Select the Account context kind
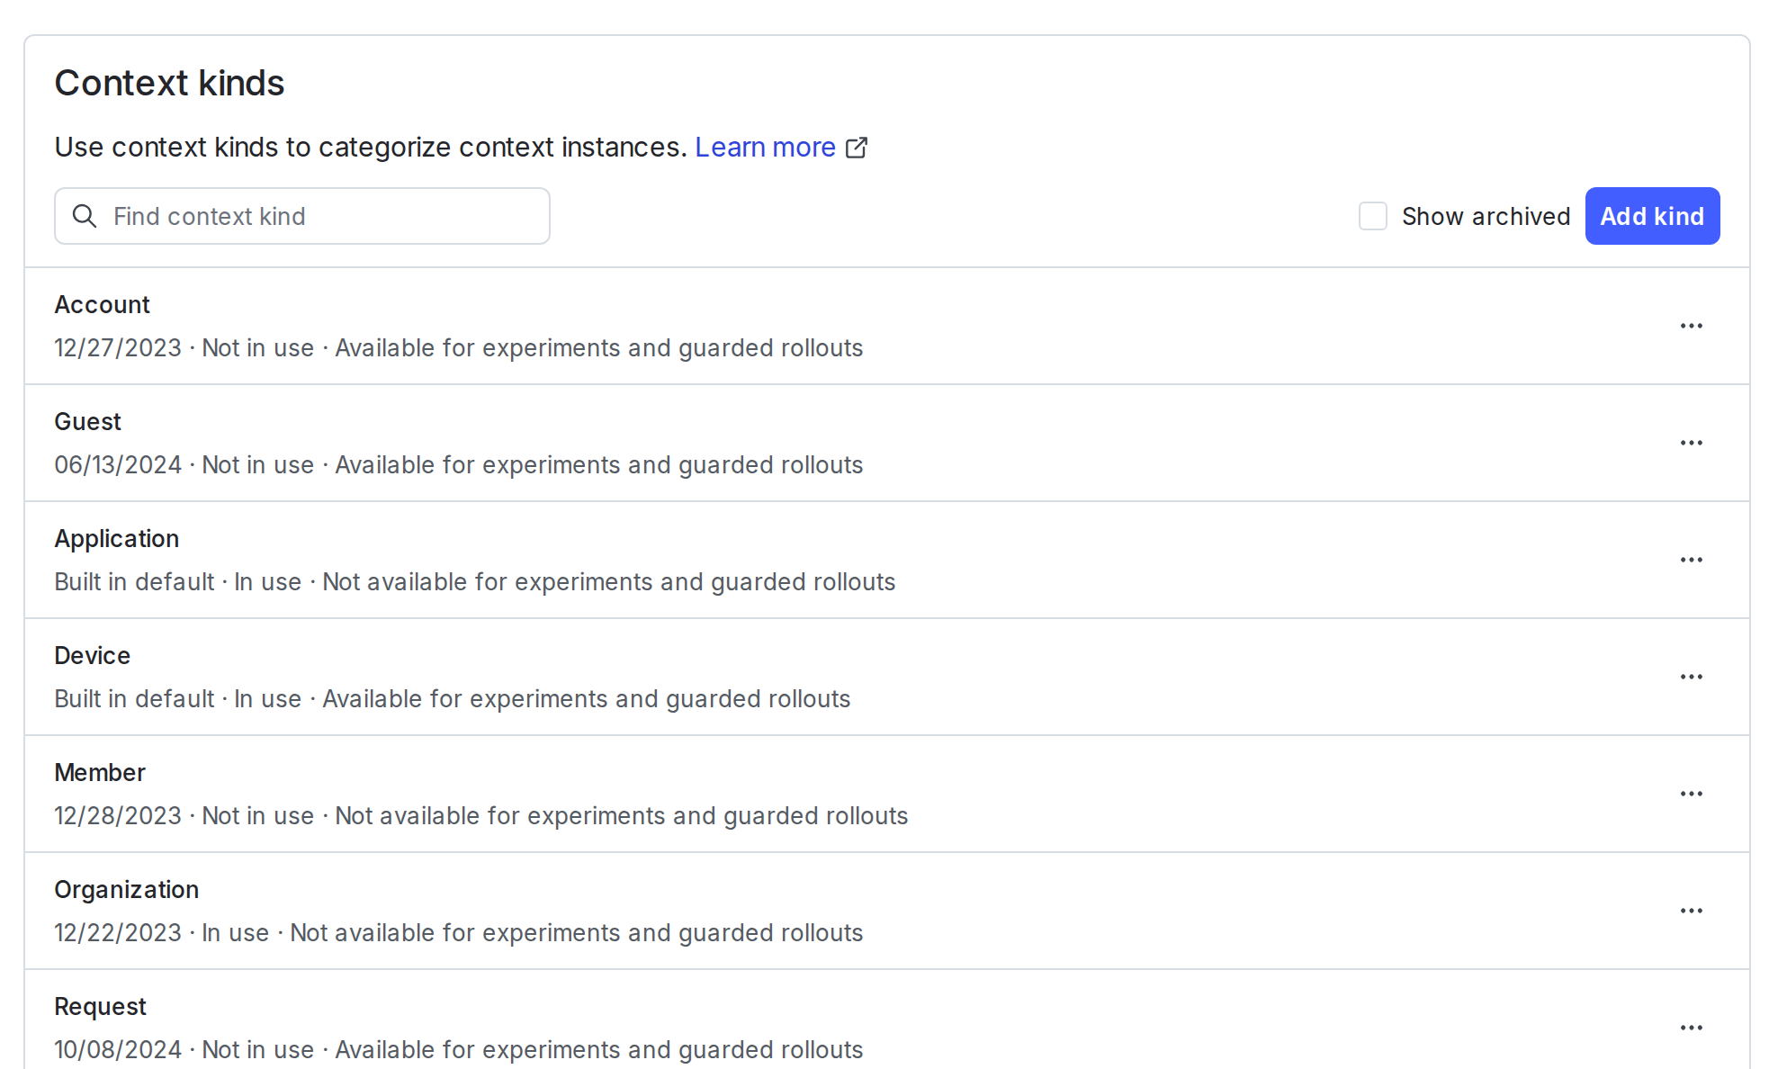1769x1069 pixels. 102,304
